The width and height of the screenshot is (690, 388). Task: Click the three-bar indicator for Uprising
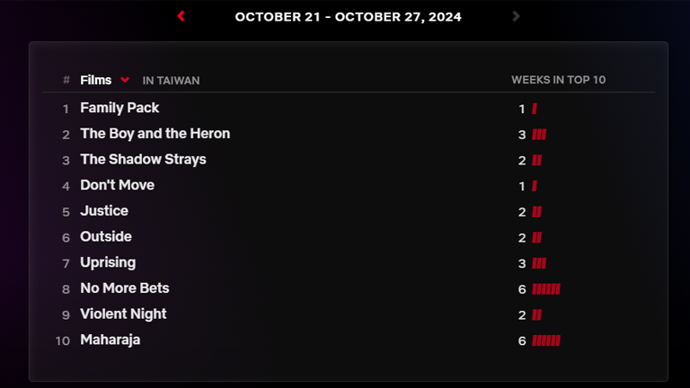click(x=539, y=263)
